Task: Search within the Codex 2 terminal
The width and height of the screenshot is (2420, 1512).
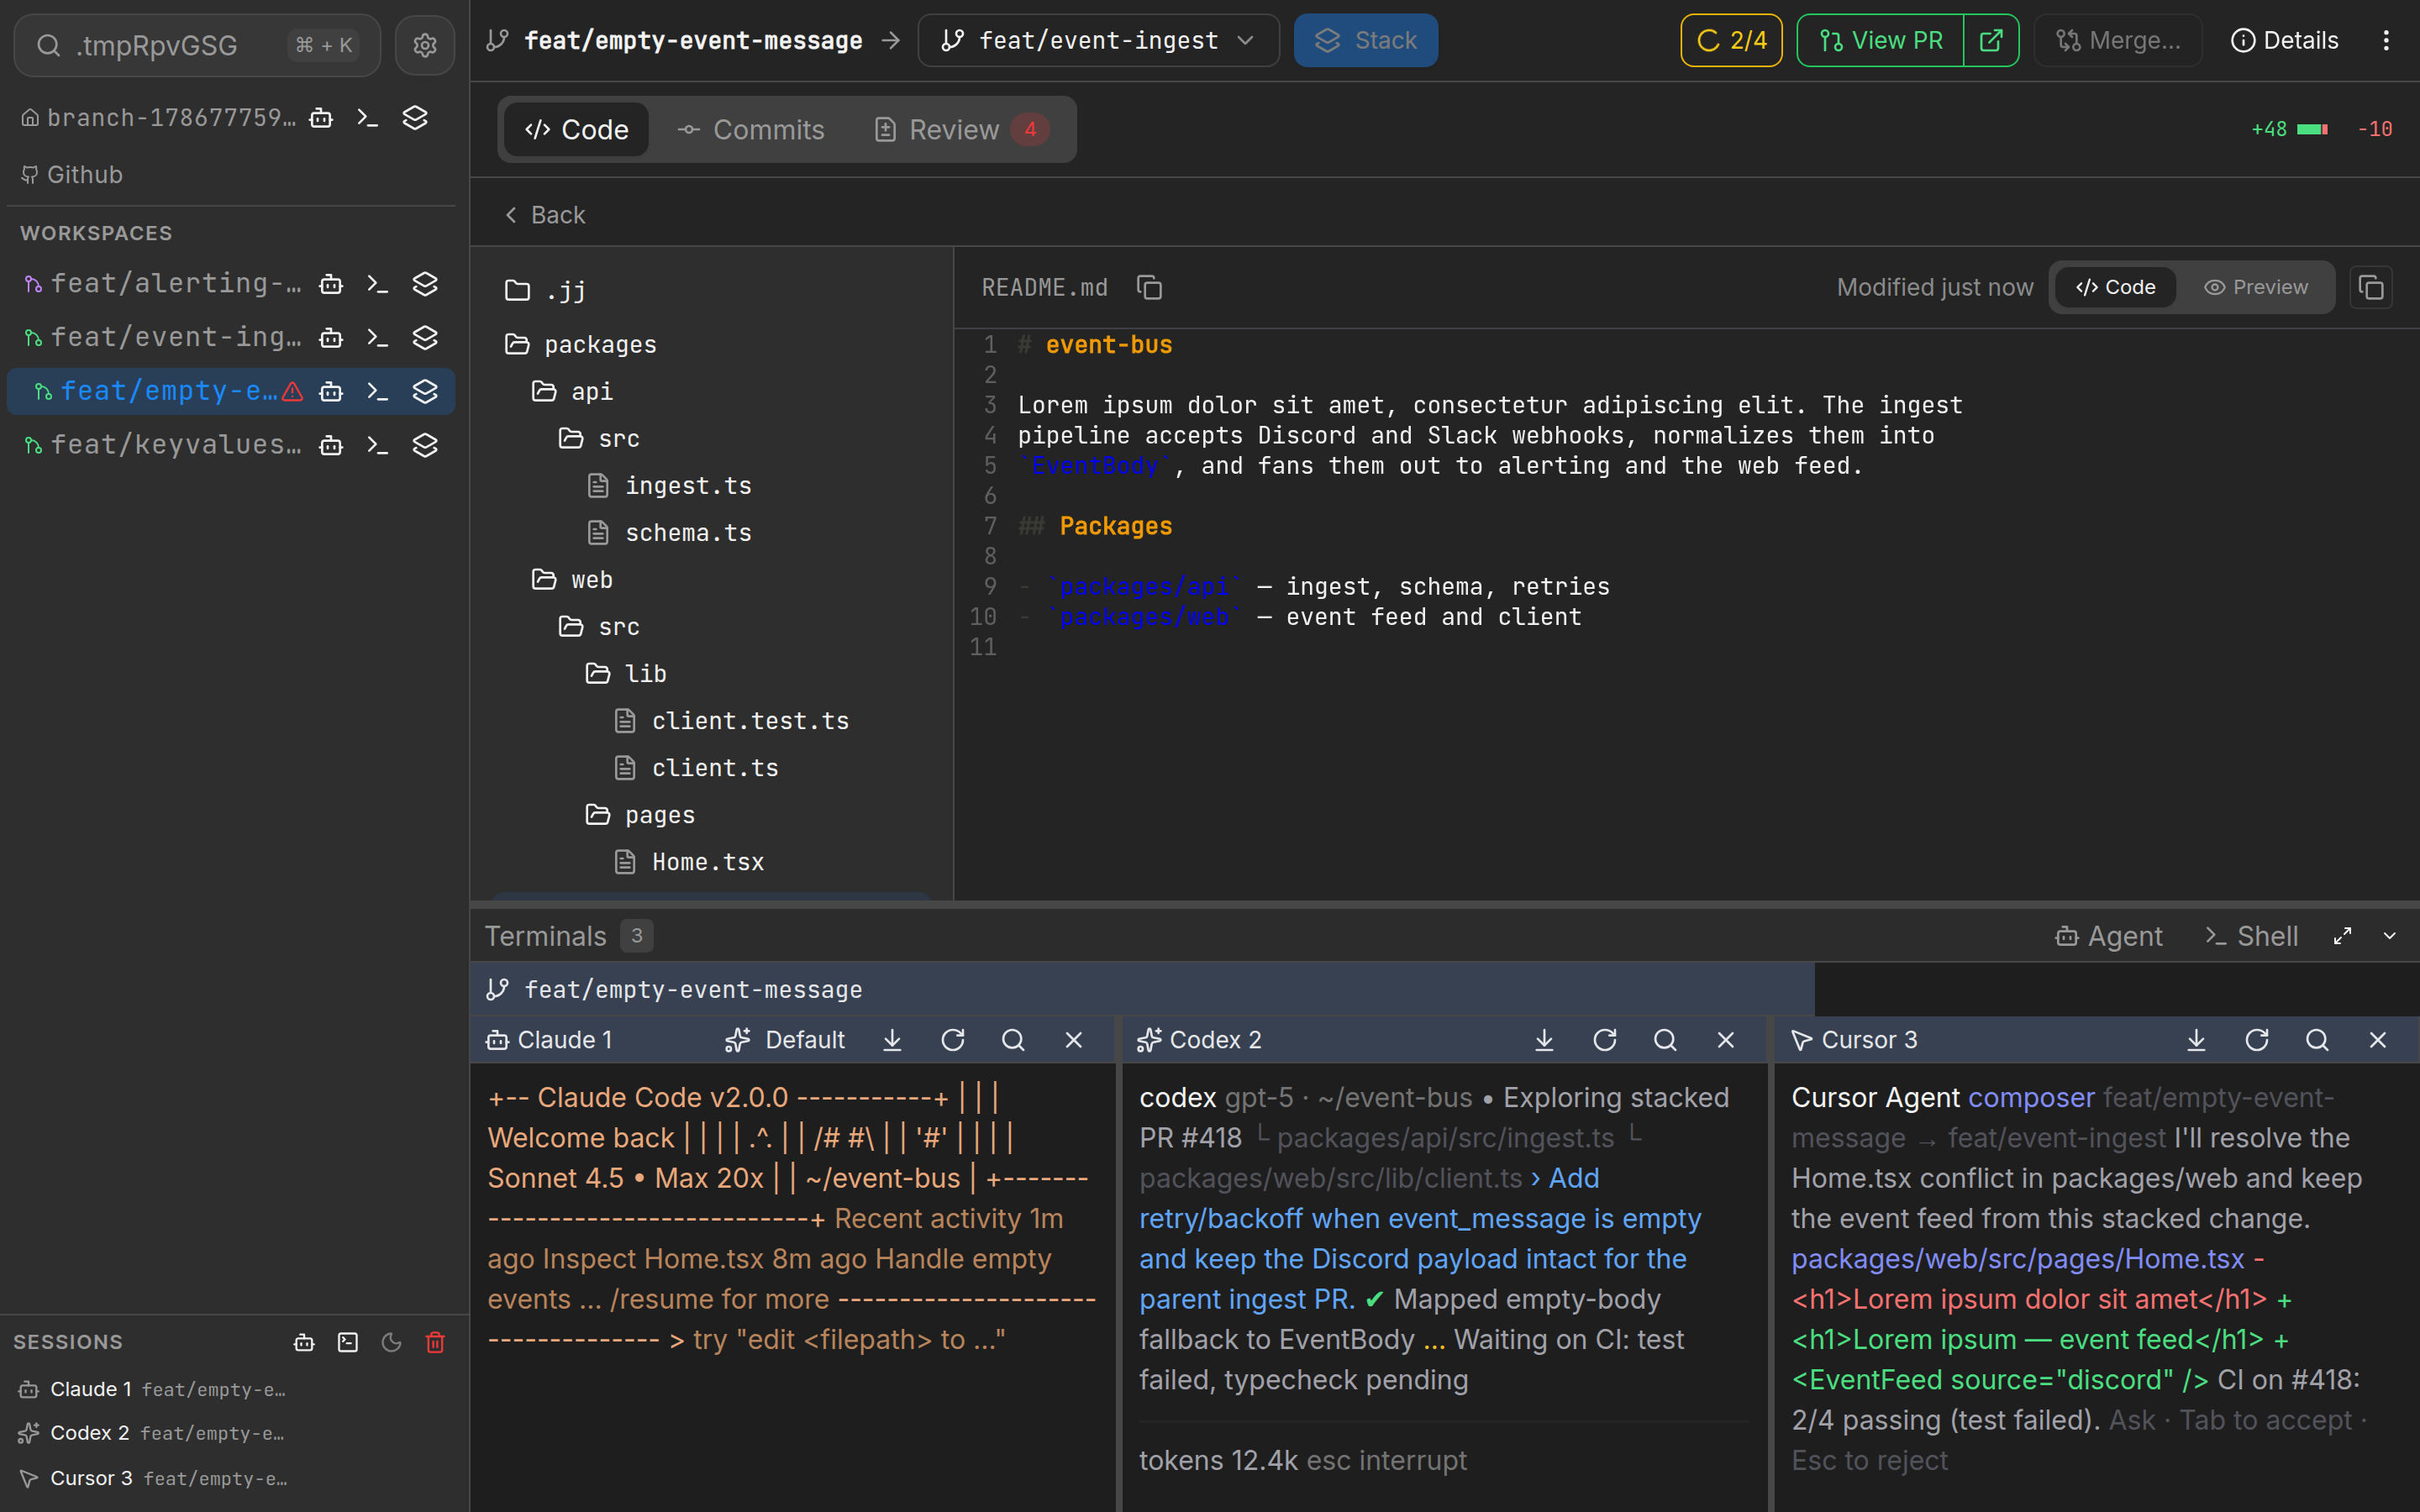Action: 1665,1040
